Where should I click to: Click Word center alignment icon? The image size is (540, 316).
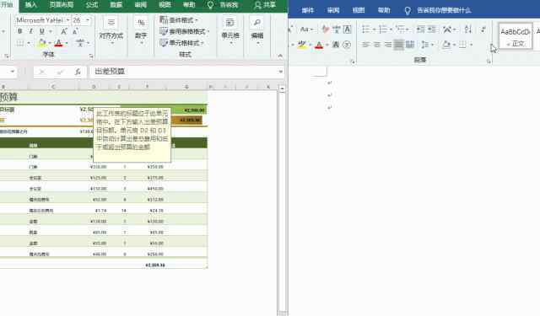pos(377,45)
